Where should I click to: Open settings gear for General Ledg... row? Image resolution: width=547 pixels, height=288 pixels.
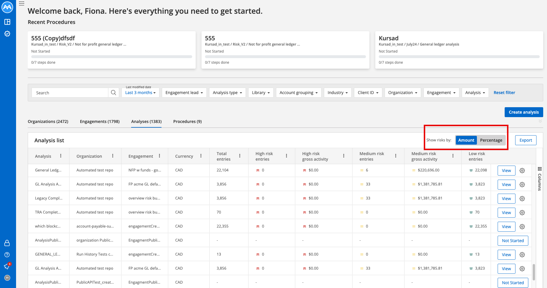tap(522, 171)
